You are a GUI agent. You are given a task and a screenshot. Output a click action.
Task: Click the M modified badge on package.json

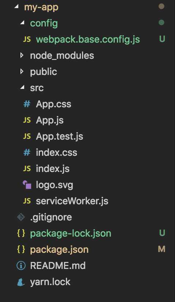161,249
